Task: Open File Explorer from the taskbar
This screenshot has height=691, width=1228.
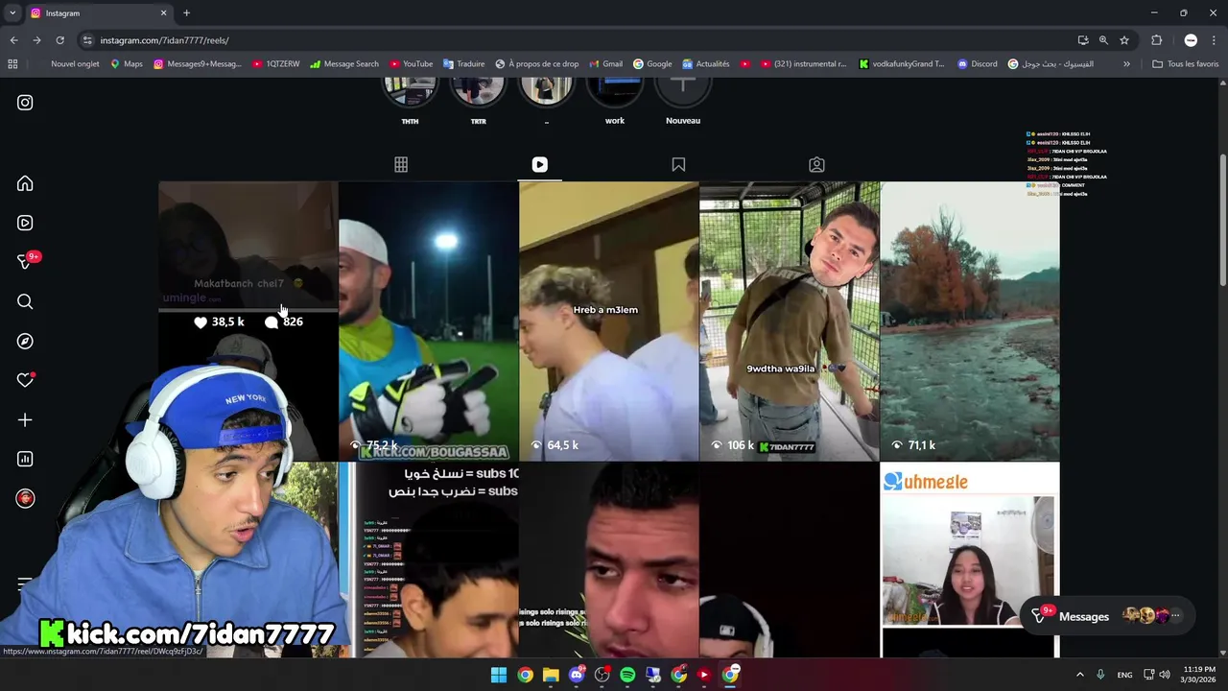Action: point(551,675)
